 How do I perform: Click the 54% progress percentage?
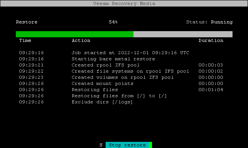pos(113,22)
